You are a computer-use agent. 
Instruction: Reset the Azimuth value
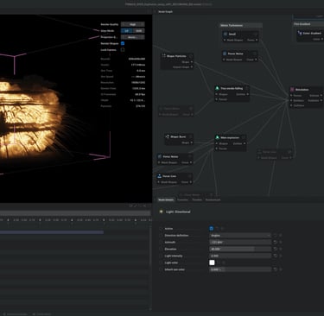[x=276, y=242]
